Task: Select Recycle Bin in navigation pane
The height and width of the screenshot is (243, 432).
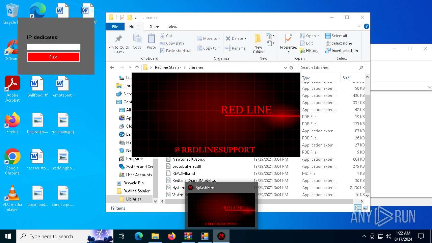Action: click(133, 183)
